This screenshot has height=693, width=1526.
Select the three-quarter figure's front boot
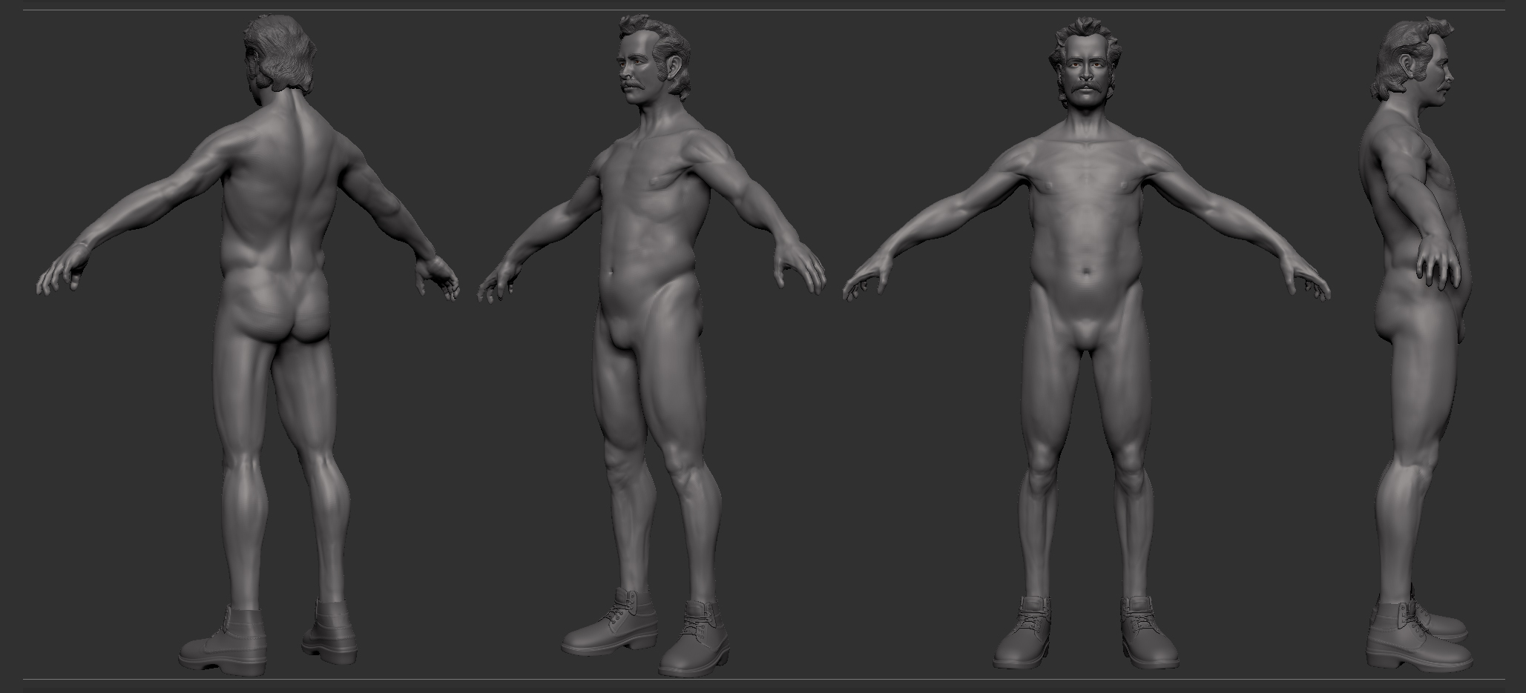pos(694,637)
